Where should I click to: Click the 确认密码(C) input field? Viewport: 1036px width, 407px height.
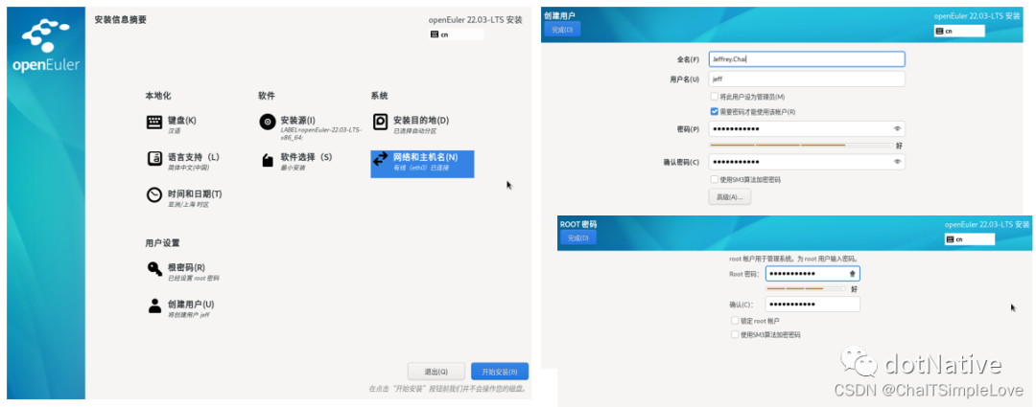pyautogui.click(x=807, y=162)
